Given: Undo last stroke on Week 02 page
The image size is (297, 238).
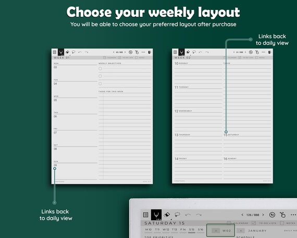Looking at the screenshot, I should pos(201,52).
